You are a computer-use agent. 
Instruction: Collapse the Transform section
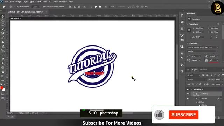[x=188, y=24]
